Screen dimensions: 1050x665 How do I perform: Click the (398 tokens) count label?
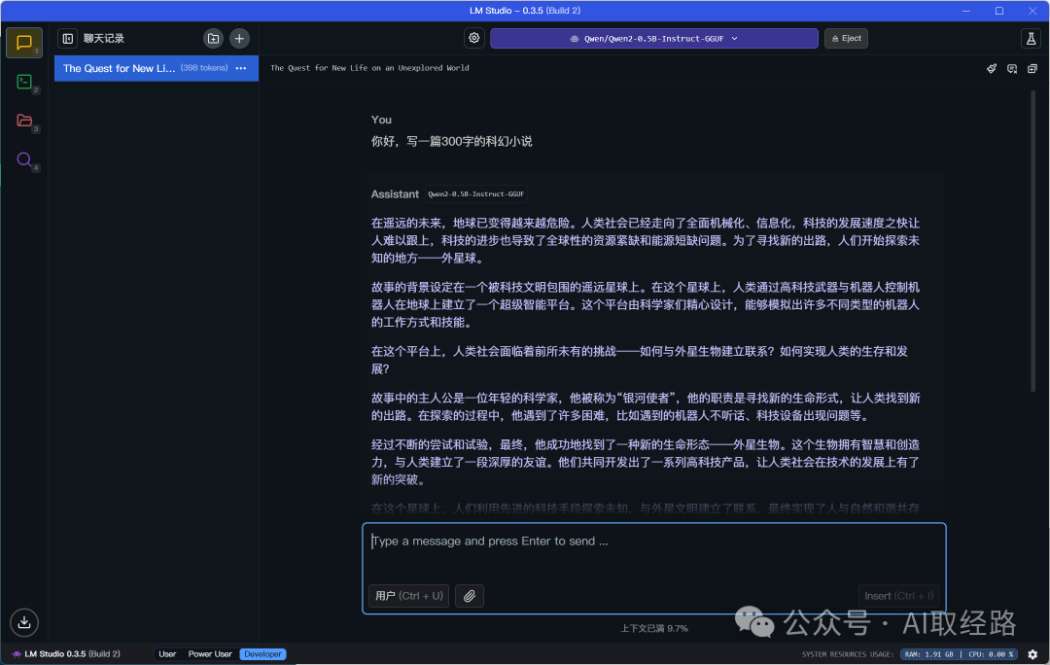pyautogui.click(x=204, y=68)
